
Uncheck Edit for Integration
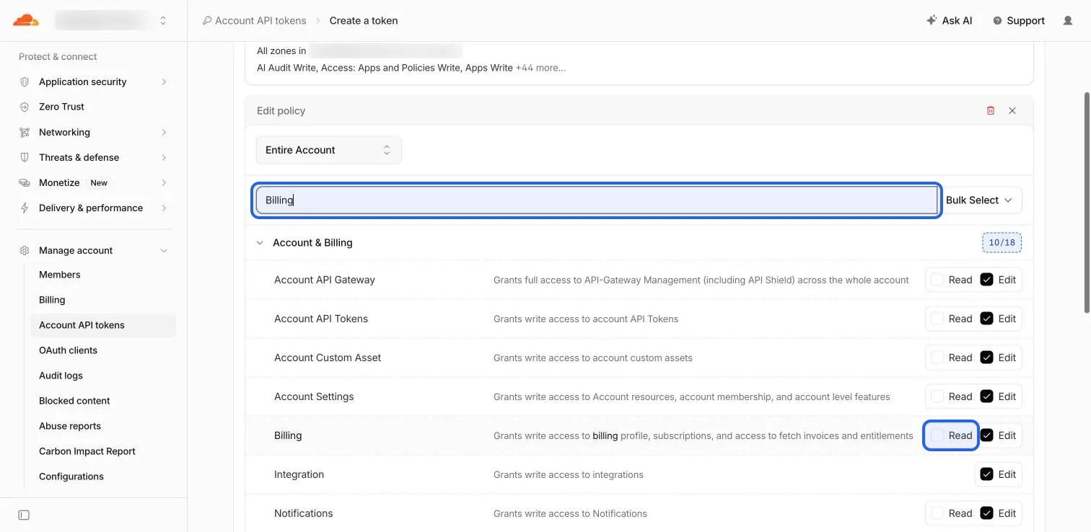986,474
